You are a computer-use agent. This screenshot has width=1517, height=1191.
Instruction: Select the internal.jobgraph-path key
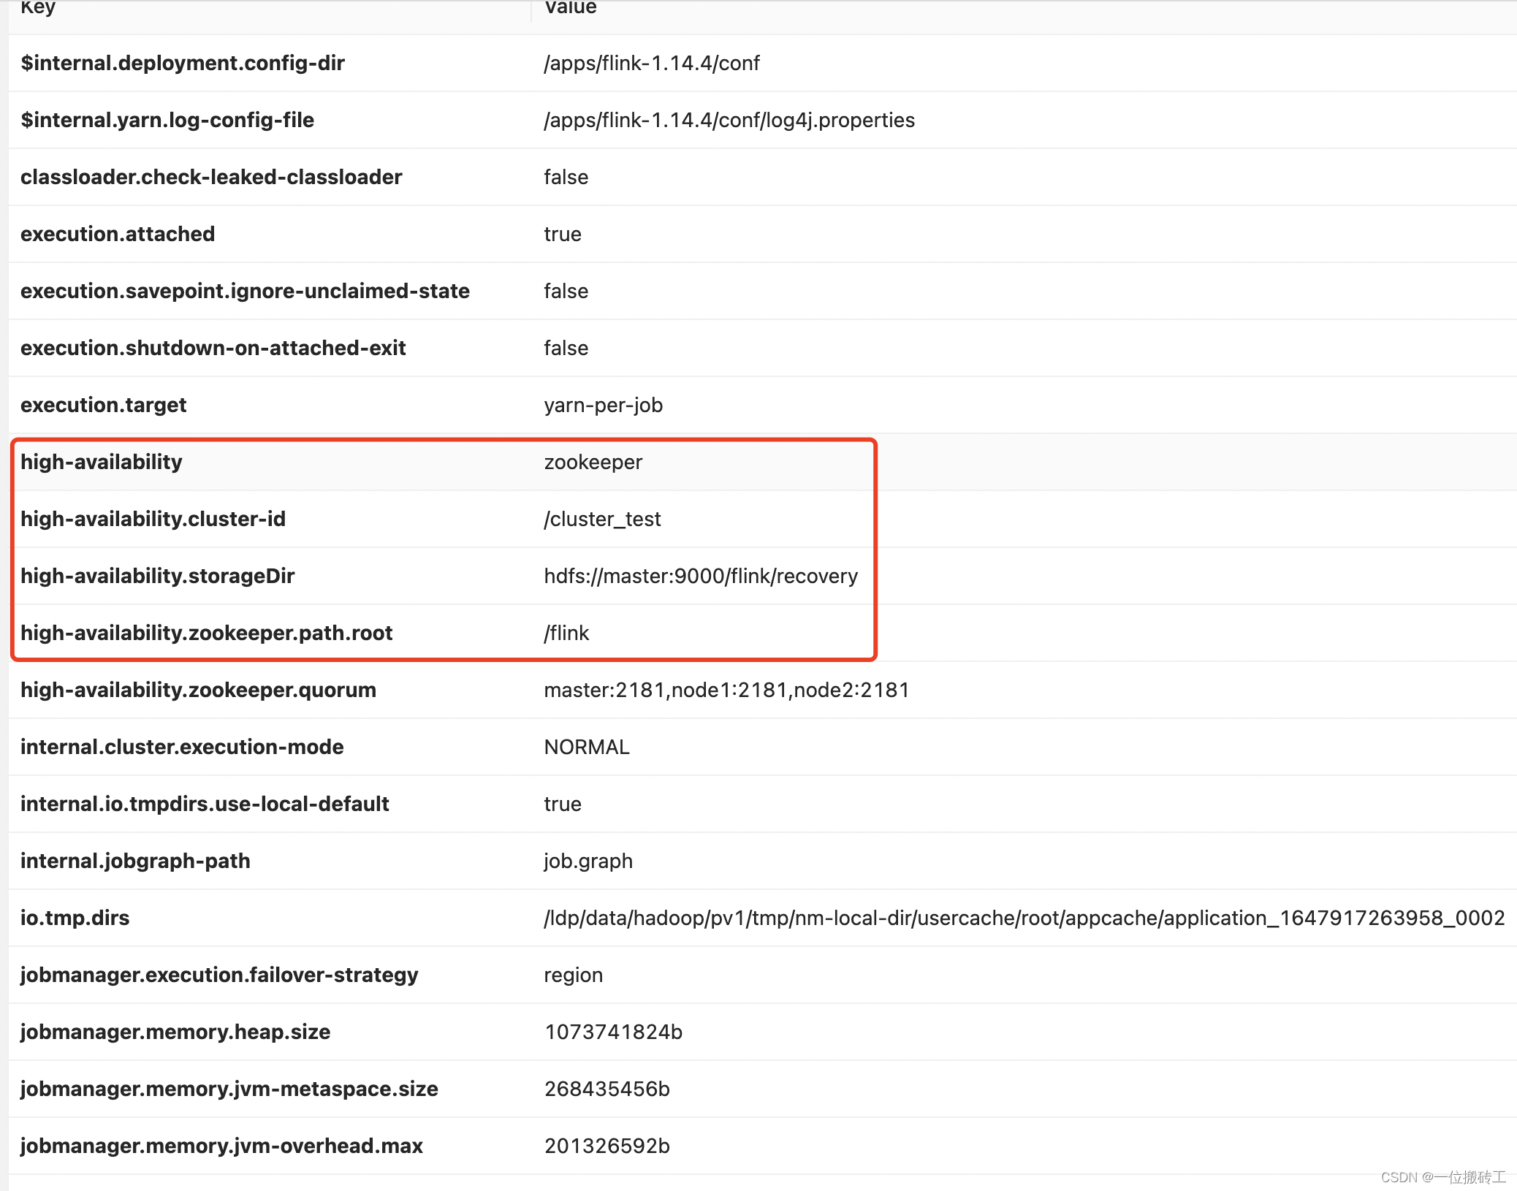(135, 861)
